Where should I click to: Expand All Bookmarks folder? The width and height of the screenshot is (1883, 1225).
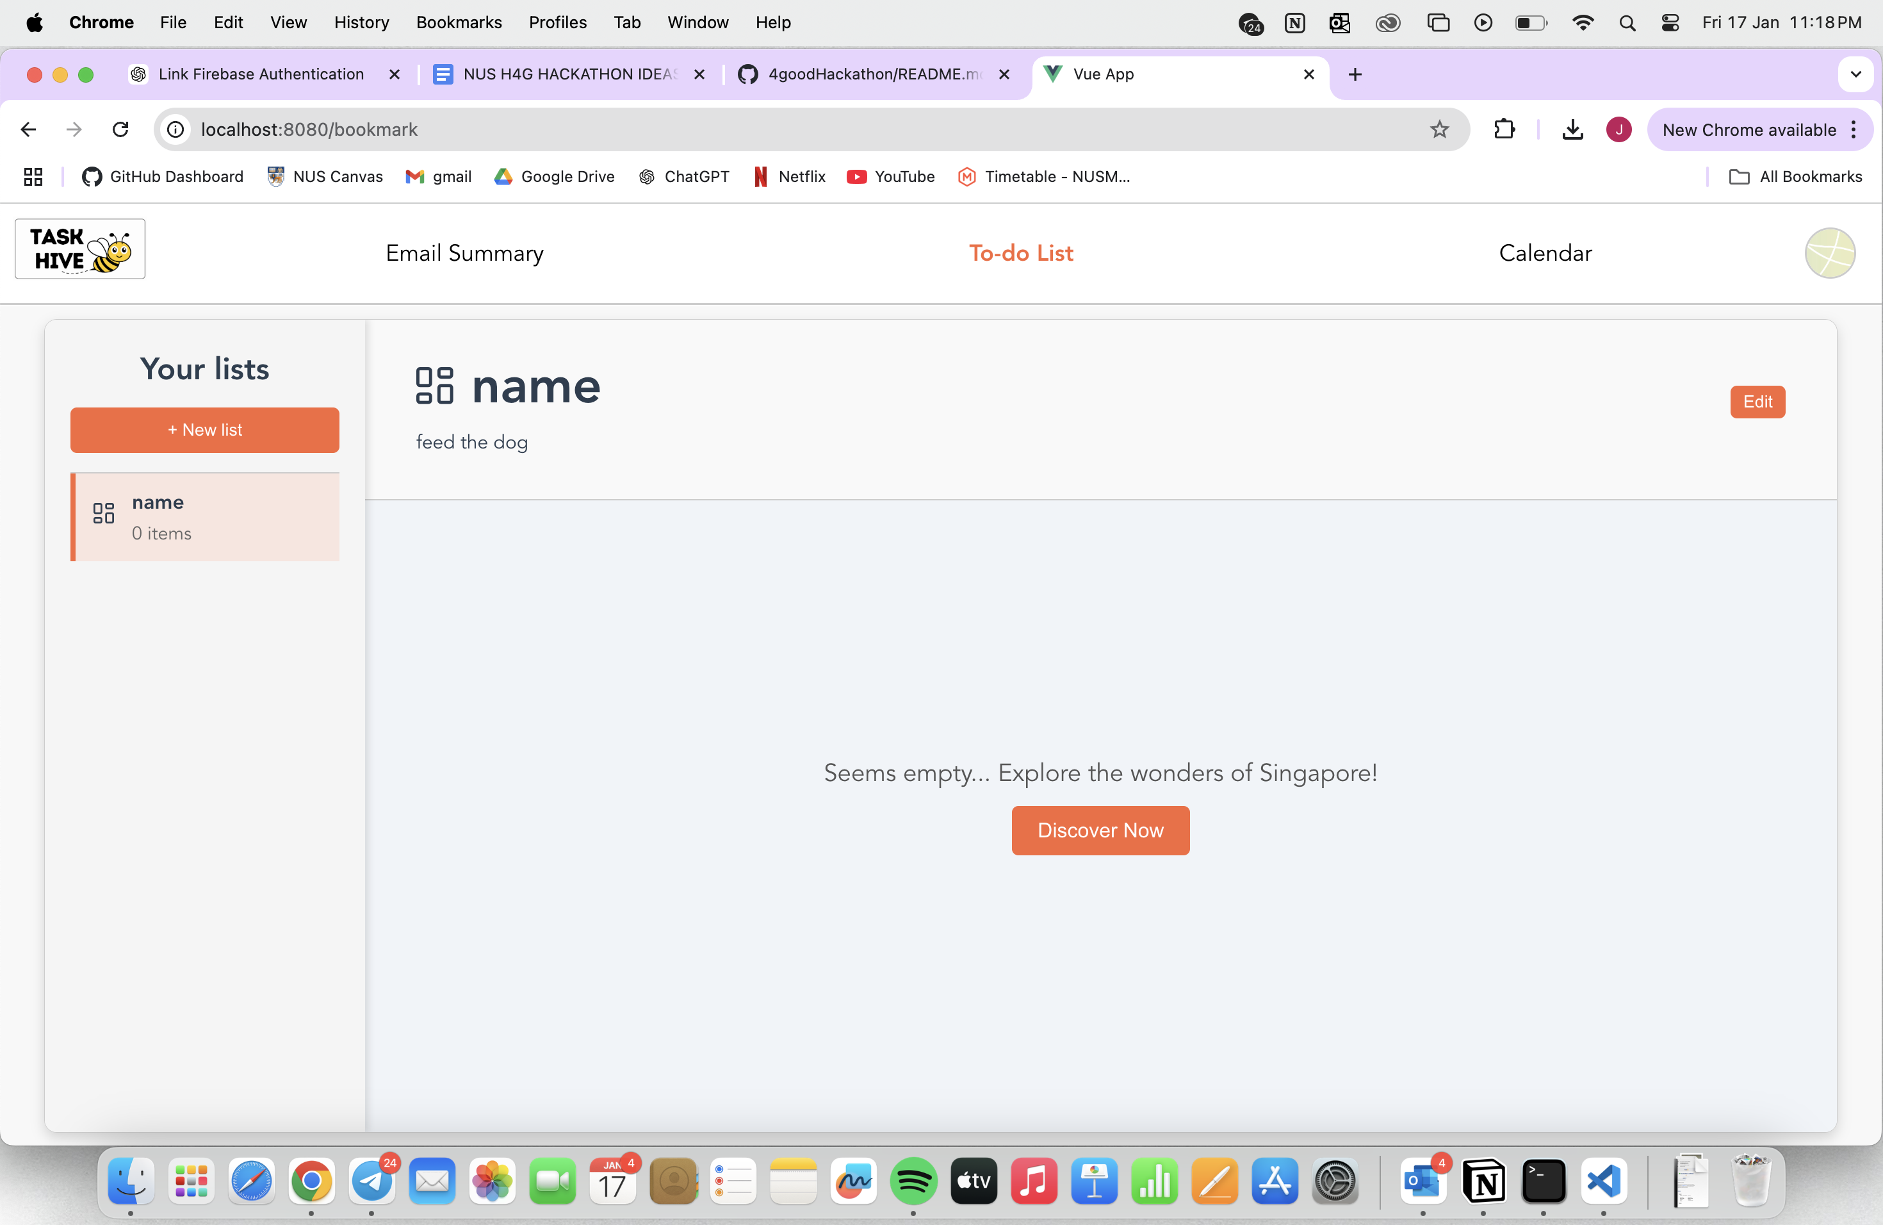coord(1796,176)
